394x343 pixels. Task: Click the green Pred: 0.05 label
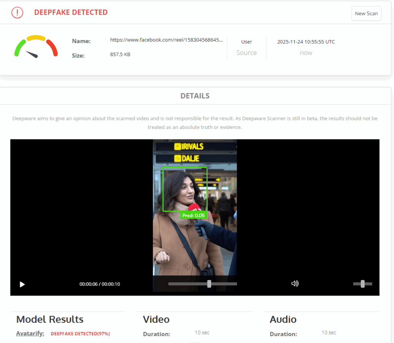coord(193,215)
